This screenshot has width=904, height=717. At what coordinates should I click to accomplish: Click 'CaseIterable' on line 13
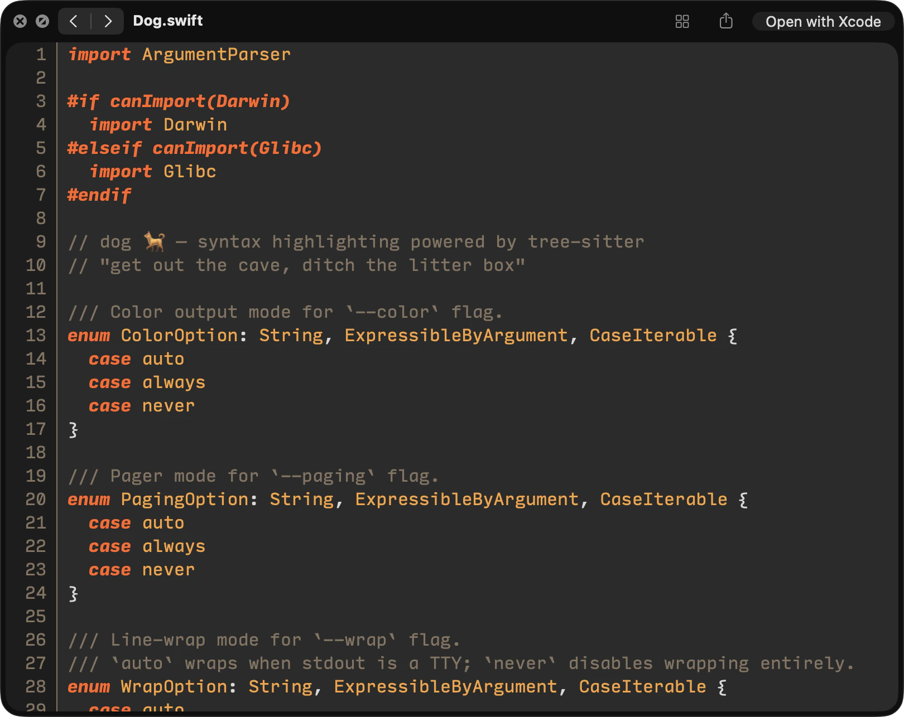[653, 335]
